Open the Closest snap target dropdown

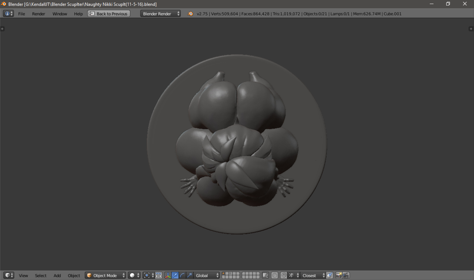[313, 276]
